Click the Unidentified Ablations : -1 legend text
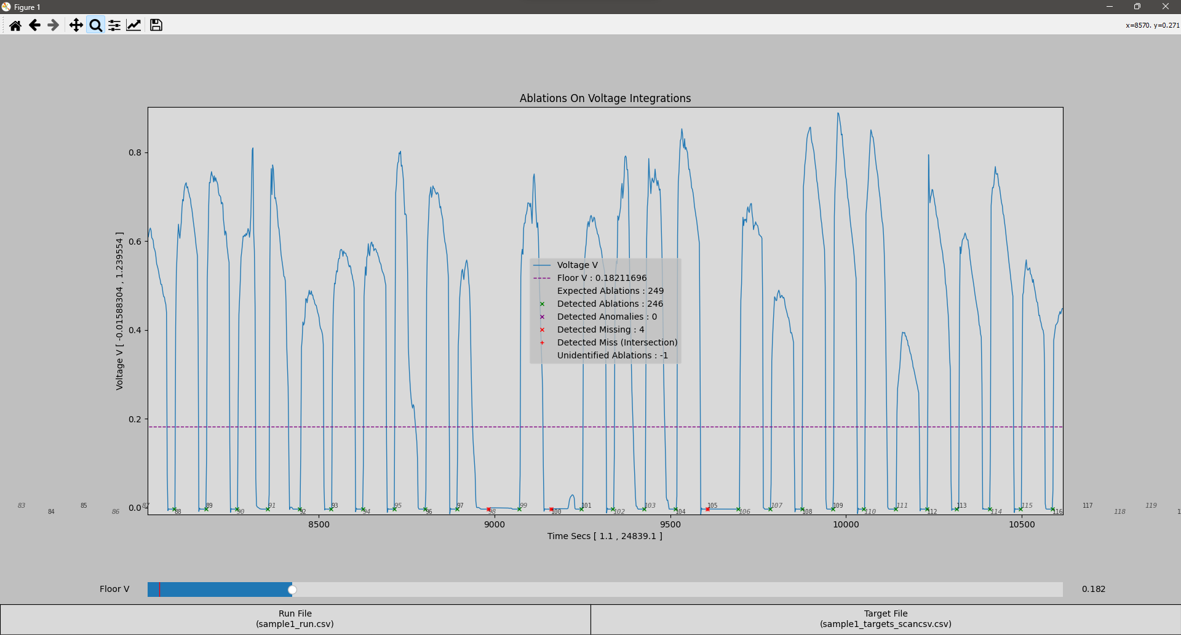 [613, 355]
